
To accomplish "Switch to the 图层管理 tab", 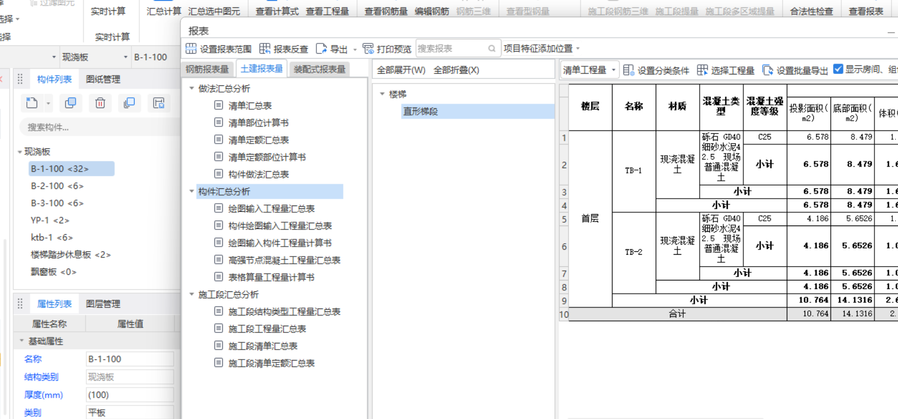I will (103, 304).
